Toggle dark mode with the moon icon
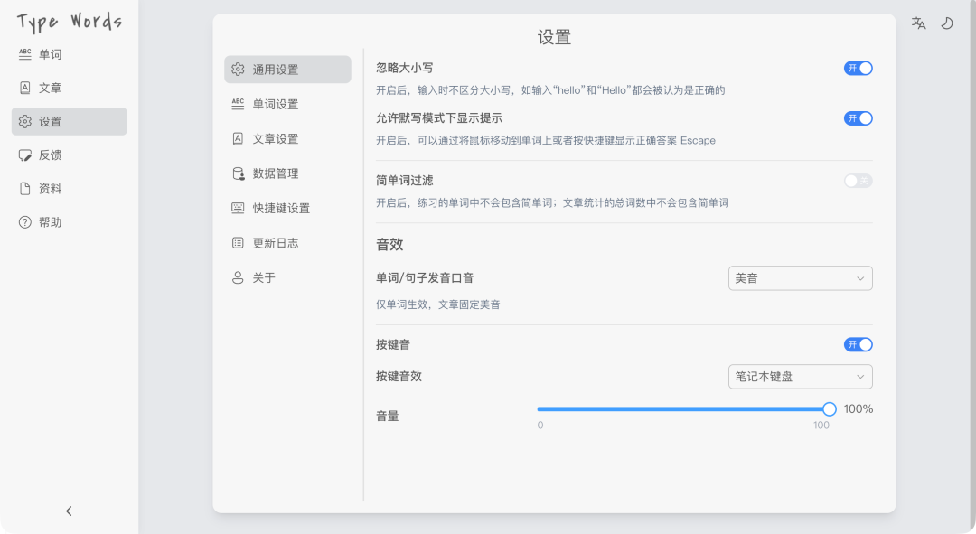This screenshot has width=976, height=534. (946, 23)
